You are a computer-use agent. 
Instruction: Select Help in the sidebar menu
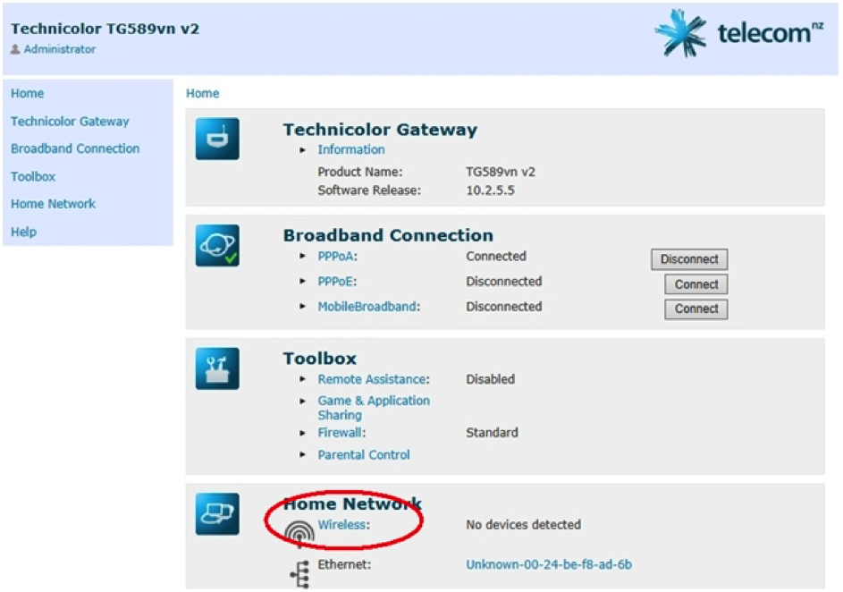[23, 232]
